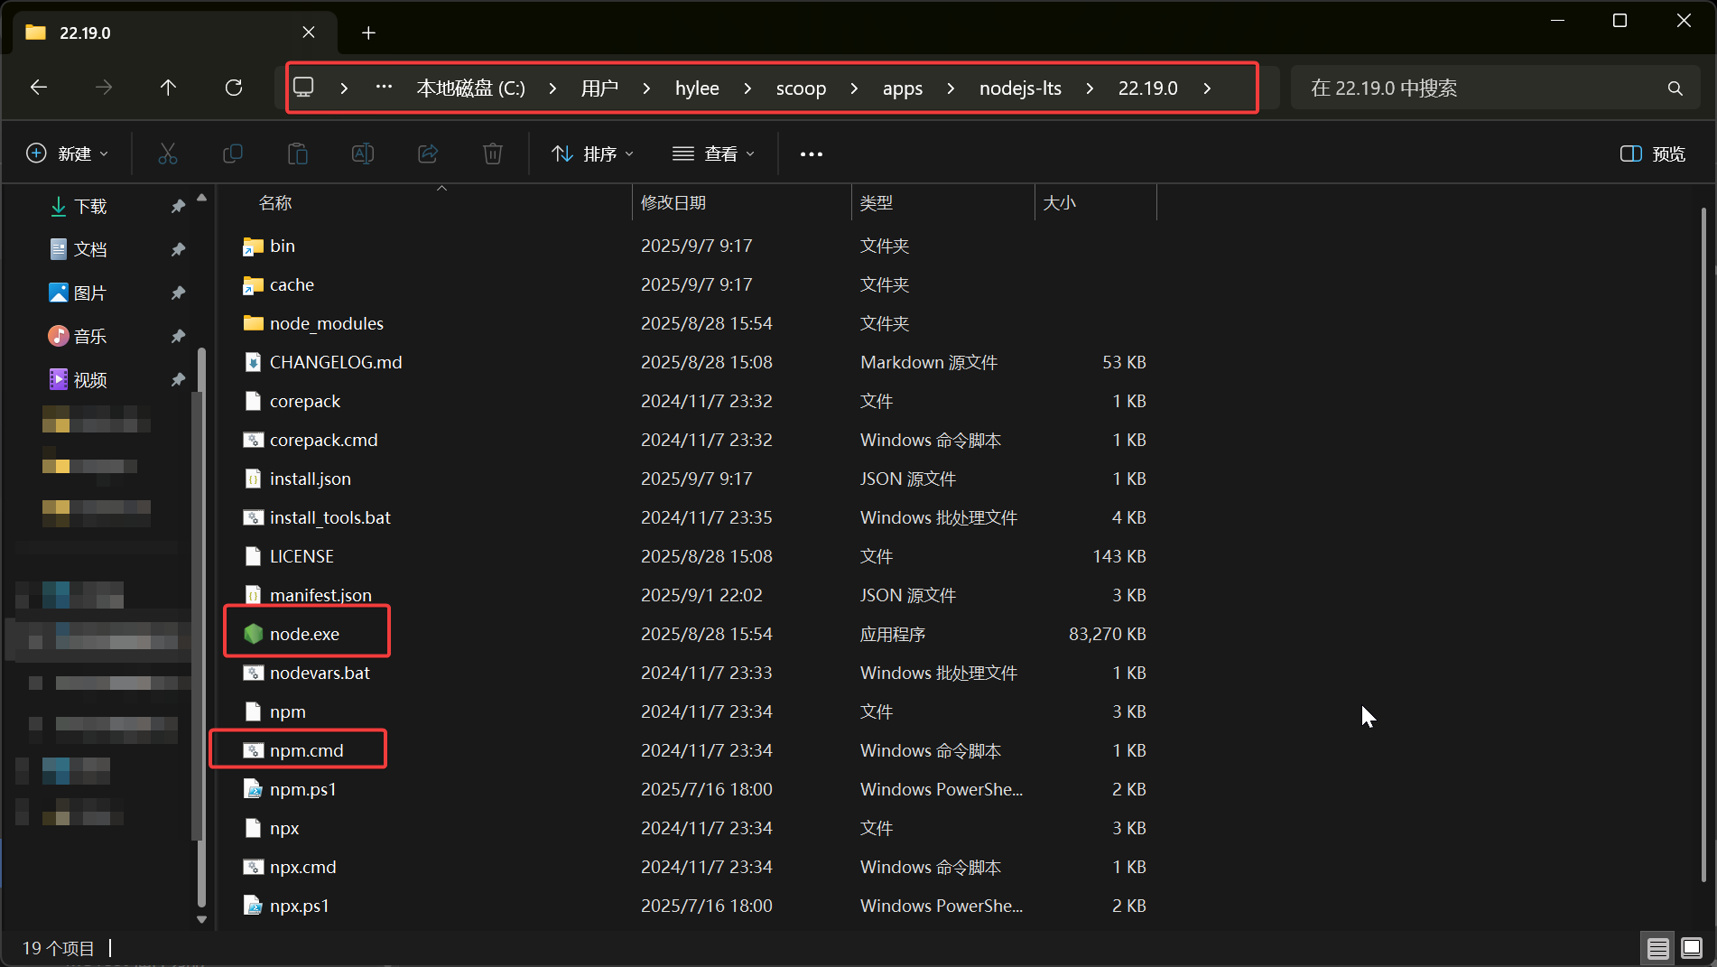The image size is (1717, 967).
Task: Sort files by 修改日期 column header
Action: (x=673, y=203)
